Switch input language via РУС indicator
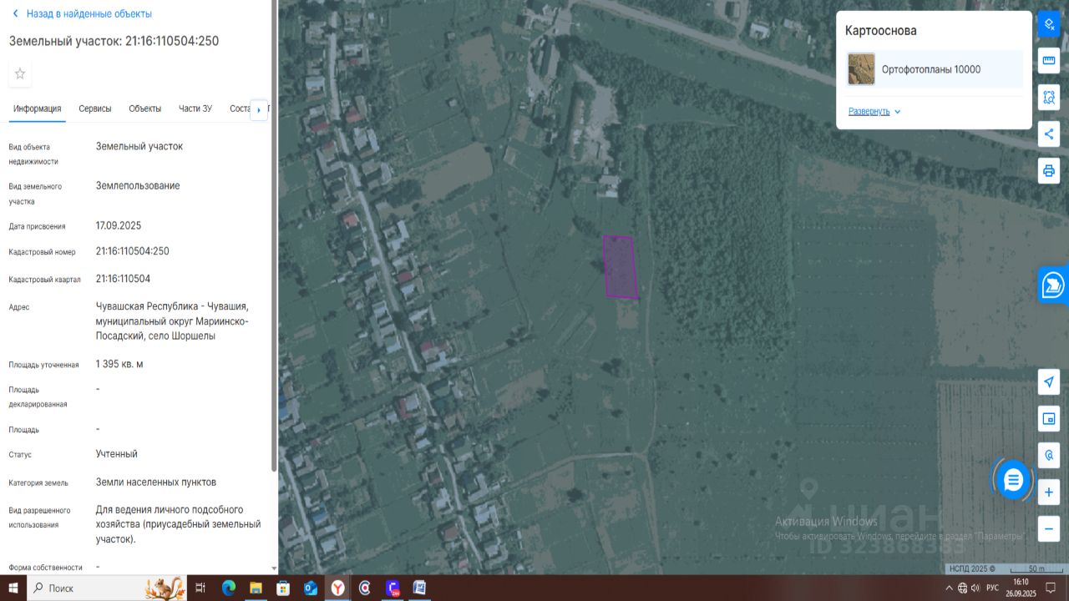Screen dimensions: 1069x601 point(993,588)
